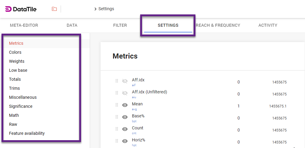This screenshot has height=148, width=305.
Task: Click the DataTile logo icon
Action: tap(8, 9)
